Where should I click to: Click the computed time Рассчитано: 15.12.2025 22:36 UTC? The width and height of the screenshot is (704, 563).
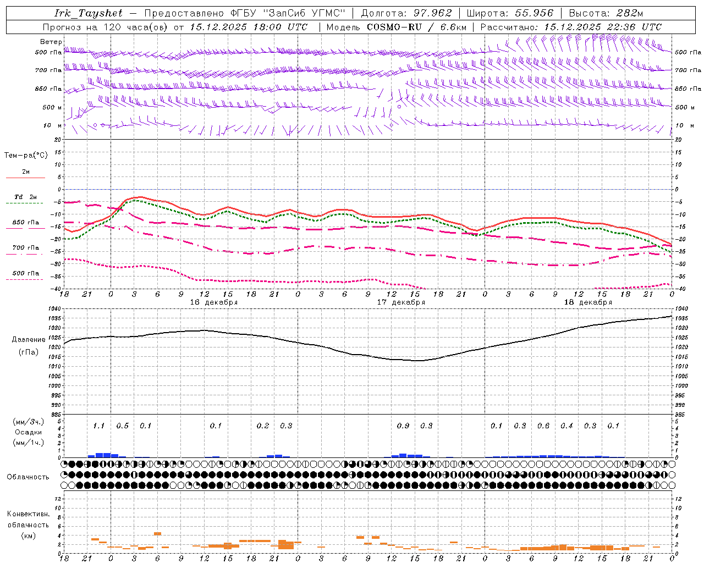click(x=571, y=27)
